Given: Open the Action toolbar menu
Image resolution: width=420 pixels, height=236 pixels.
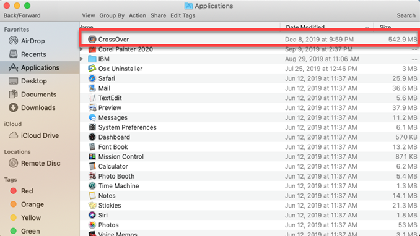Looking at the screenshot, I should pyautogui.click(x=138, y=15).
